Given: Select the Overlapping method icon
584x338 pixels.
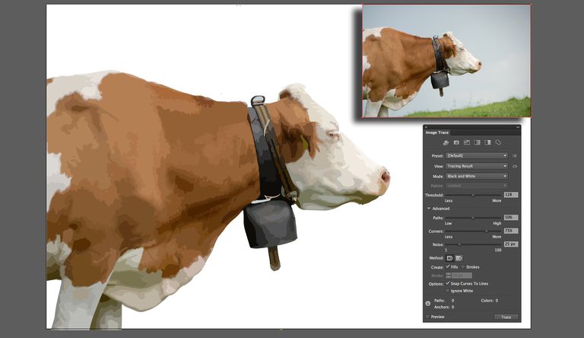Looking at the screenshot, I should point(459,258).
